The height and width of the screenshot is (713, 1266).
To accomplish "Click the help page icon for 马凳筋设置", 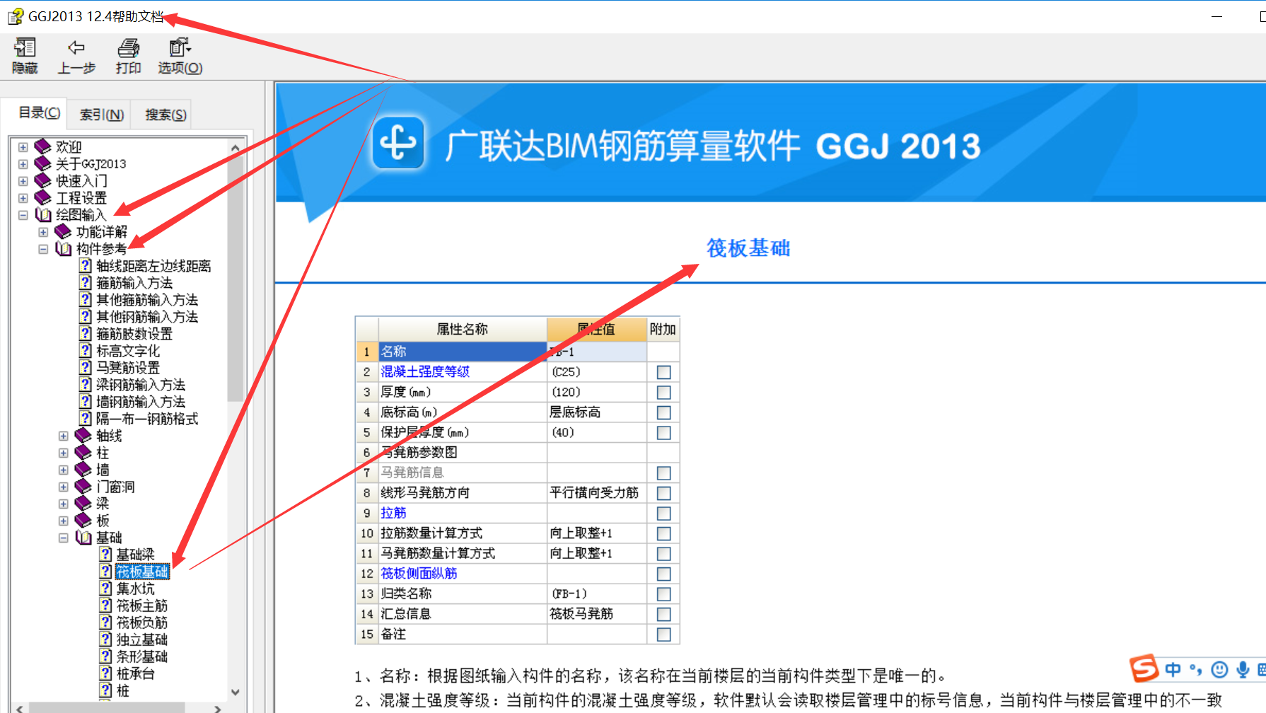I will 86,367.
